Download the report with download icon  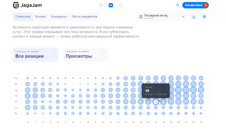pyautogui.click(x=194, y=17)
